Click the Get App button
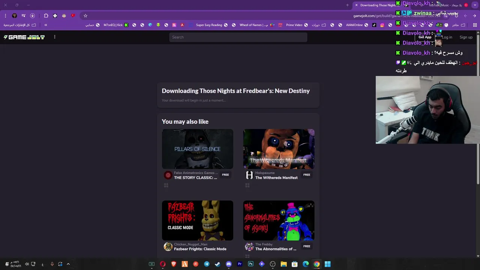Image resolution: width=480 pixels, height=270 pixels. [425, 37]
